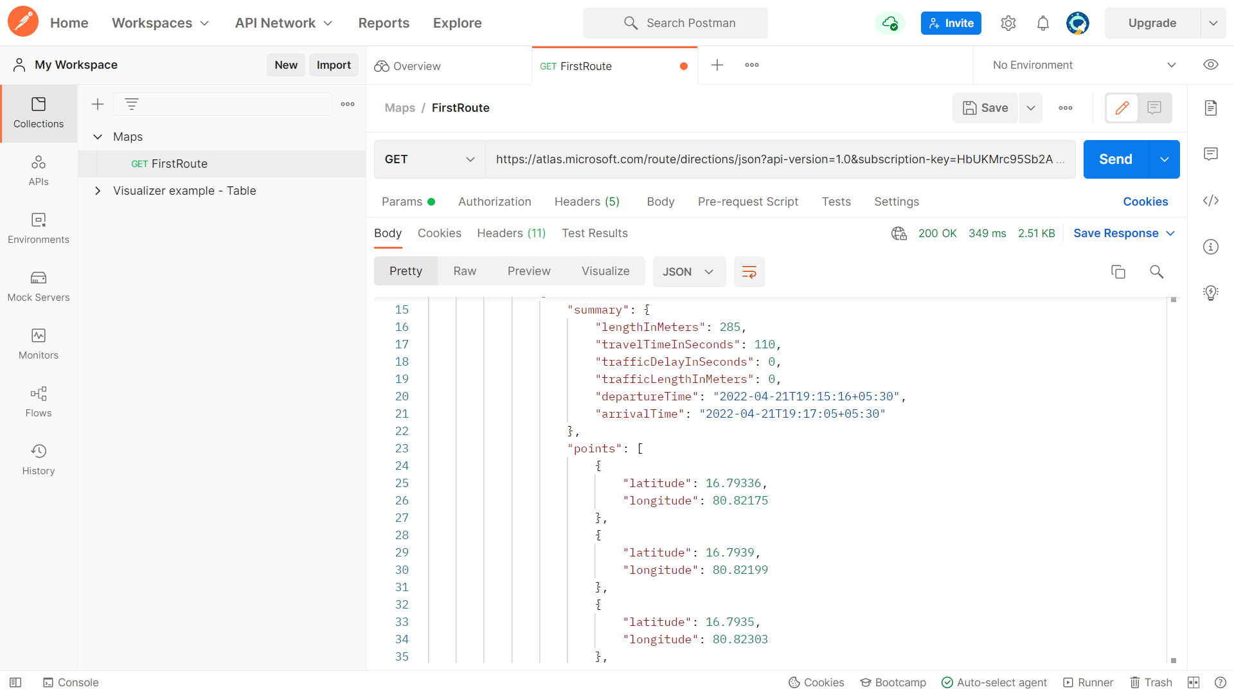Open the Upgrade dropdown arrow
The image size is (1234, 694).
tap(1213, 23)
